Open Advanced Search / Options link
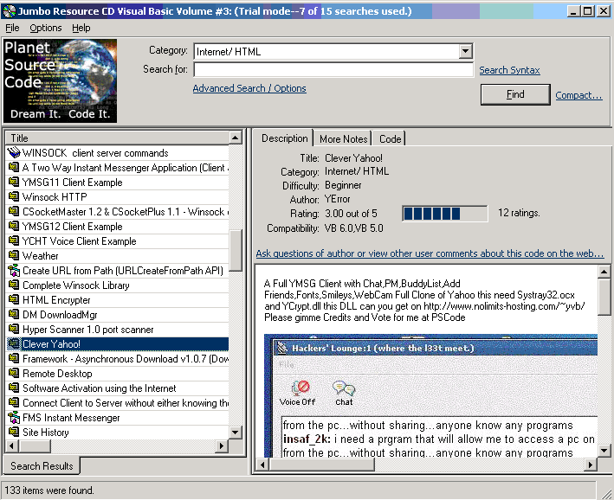 [x=249, y=88]
